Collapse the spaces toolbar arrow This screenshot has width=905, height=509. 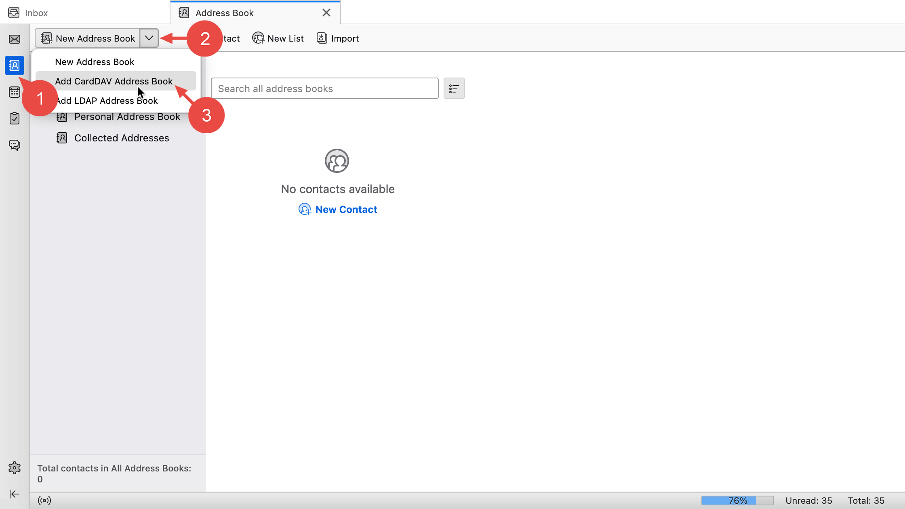(15, 494)
